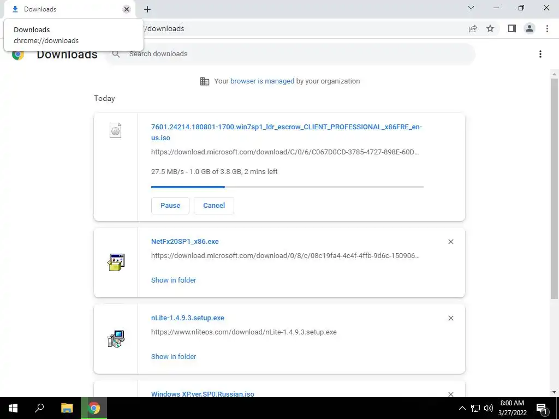Open a new tab with plus button
Viewport: 559px width, 419px height.
pos(147,9)
